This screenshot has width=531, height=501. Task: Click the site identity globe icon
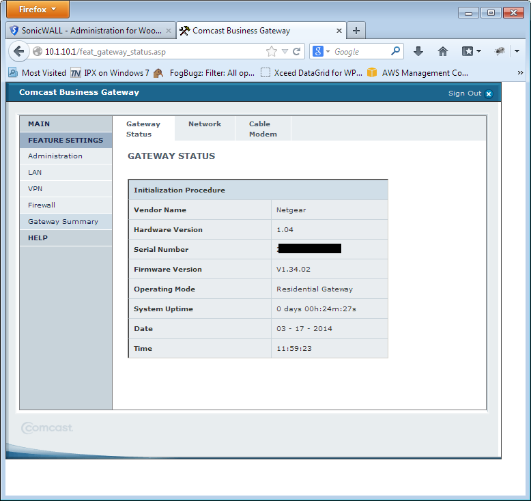pos(38,51)
